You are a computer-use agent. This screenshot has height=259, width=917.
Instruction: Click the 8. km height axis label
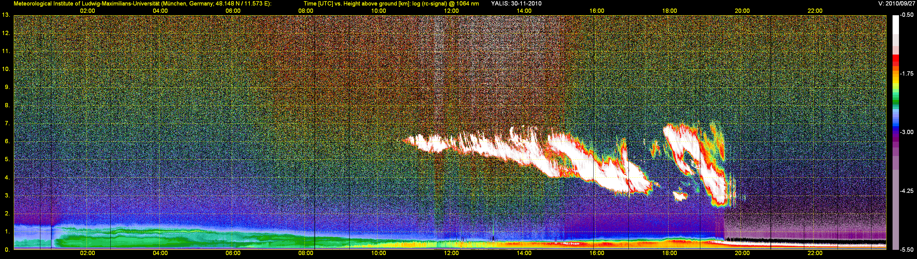(7, 105)
